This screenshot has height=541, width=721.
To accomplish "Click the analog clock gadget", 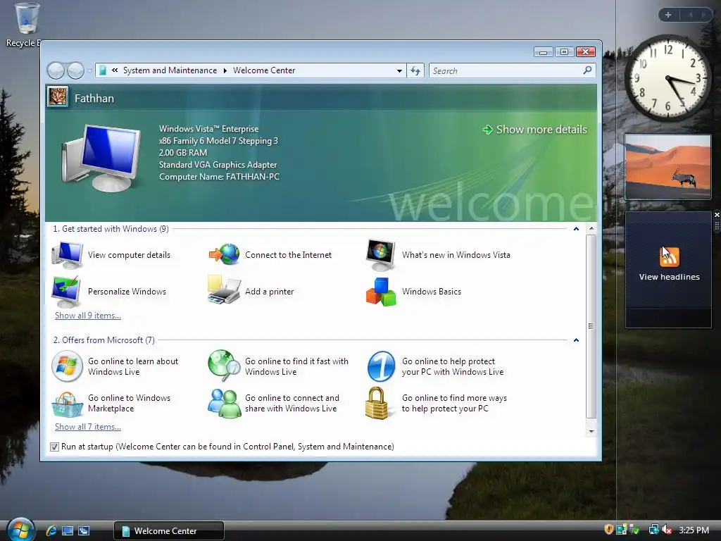I will [668, 78].
